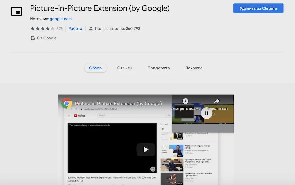The width and height of the screenshot is (295, 185).
Task: Click the Chrome watermark icon in the video corner
Action: coord(153,169)
